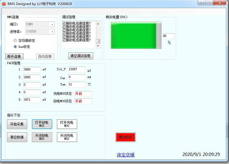Close the BMS window
This screenshot has height=164, width=229.
(x=220, y=2)
